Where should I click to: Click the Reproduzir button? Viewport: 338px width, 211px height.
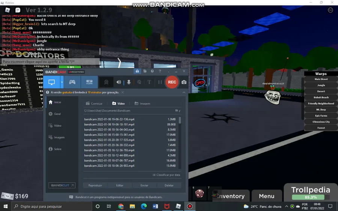[95, 186]
